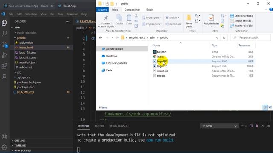The image size is (273, 153).
Task: Switch to the Compartilhar ribbon tab
Action: click(x=132, y=10)
